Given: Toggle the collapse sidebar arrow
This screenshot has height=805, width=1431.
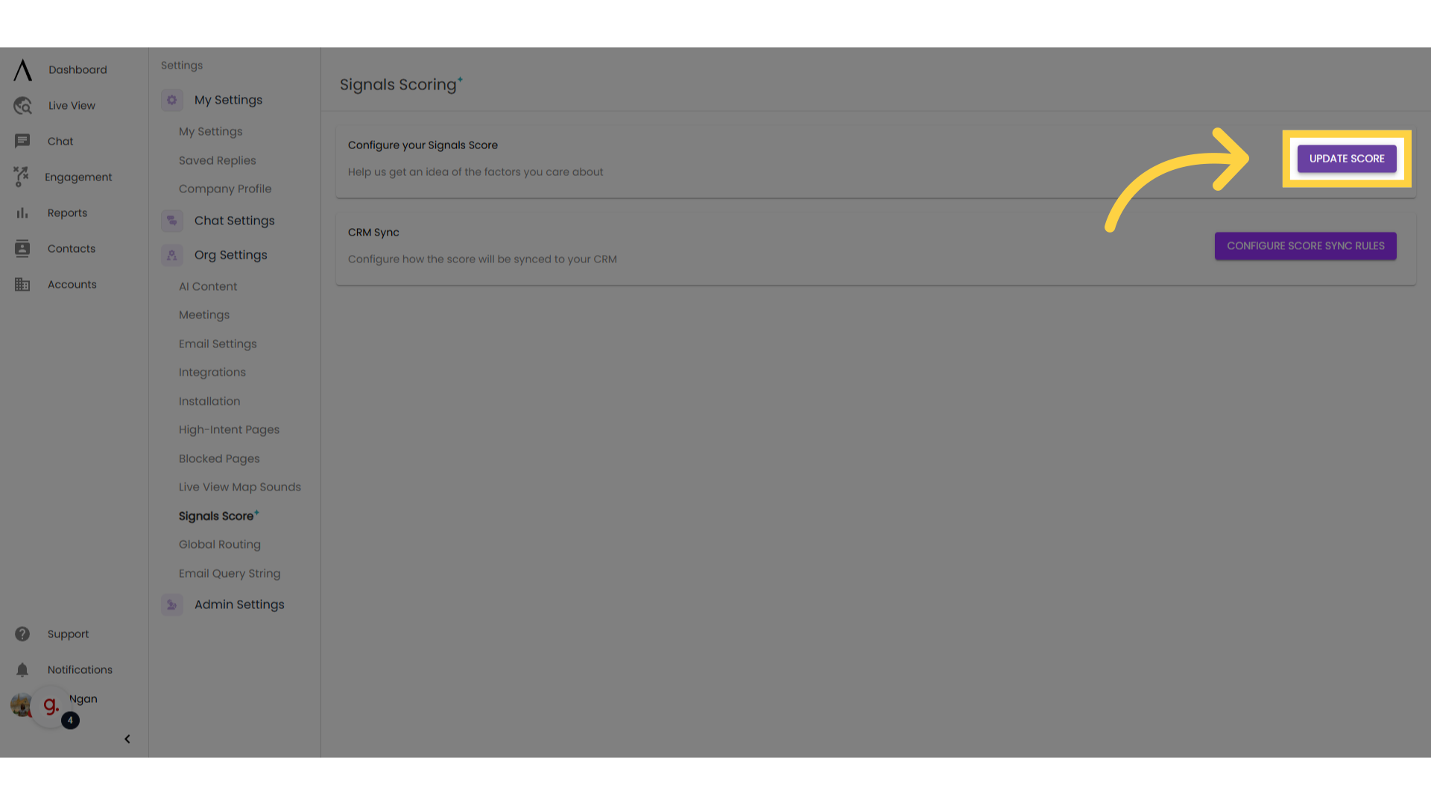Looking at the screenshot, I should pos(126,739).
